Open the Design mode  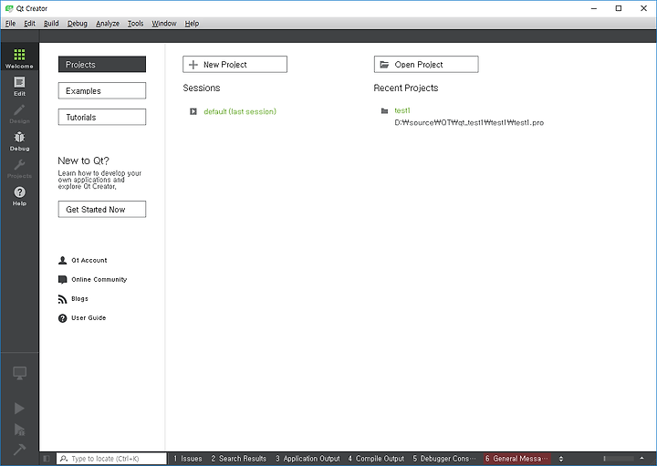pos(19,114)
